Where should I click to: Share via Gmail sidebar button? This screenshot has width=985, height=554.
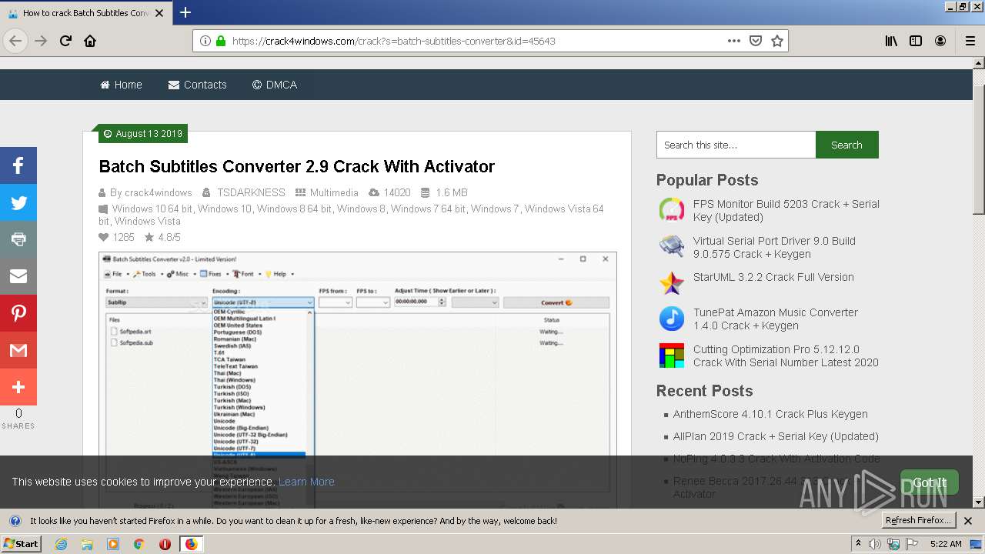(18, 350)
